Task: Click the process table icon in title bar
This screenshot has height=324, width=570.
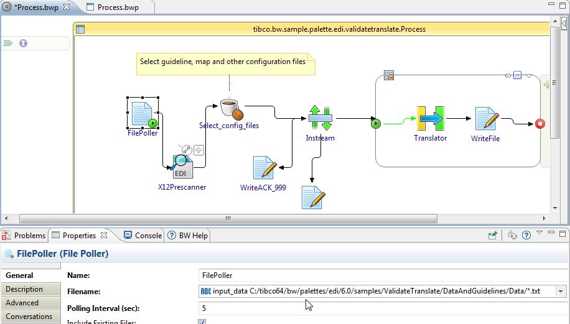Action: pyautogui.click(x=80, y=29)
